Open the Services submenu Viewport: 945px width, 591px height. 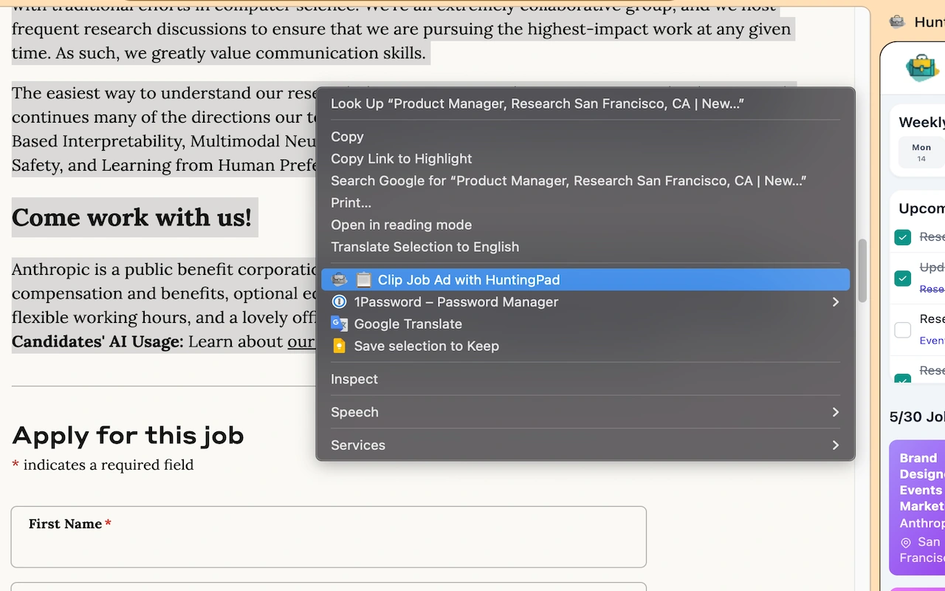tap(835, 445)
